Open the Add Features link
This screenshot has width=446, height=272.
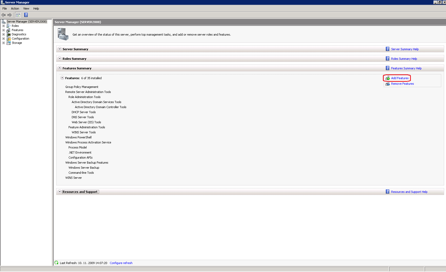(400, 78)
